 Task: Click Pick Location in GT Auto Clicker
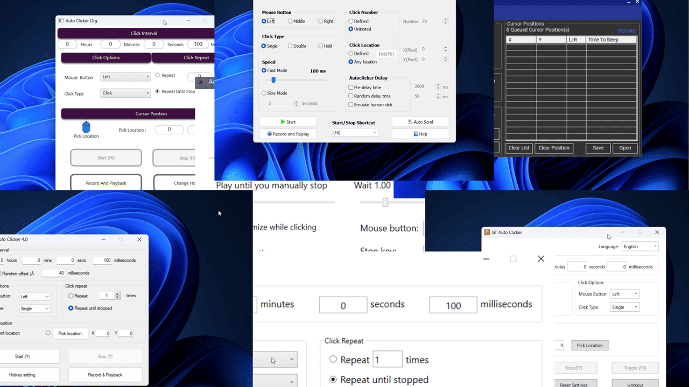coord(590,345)
